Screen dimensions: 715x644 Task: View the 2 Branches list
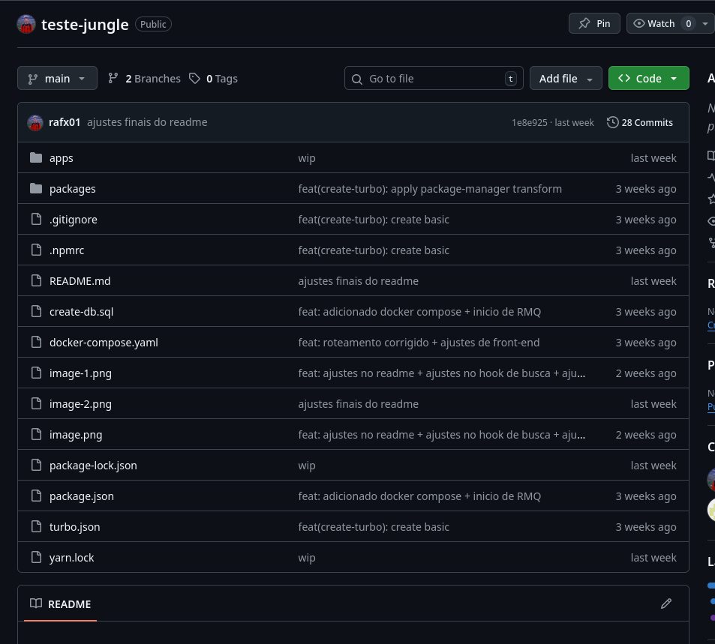tap(144, 79)
